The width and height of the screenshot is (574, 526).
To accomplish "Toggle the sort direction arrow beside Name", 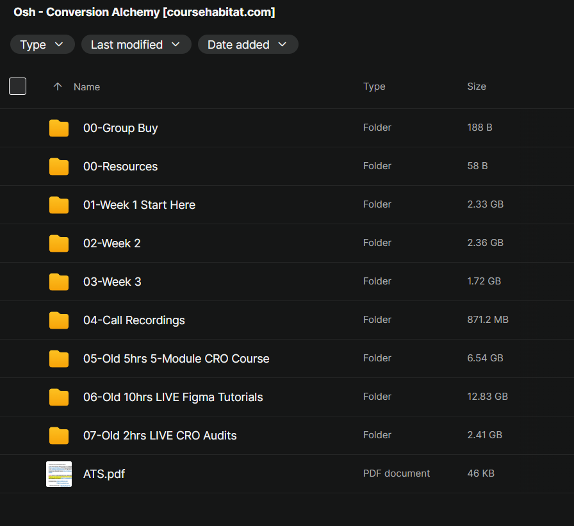I will point(58,86).
